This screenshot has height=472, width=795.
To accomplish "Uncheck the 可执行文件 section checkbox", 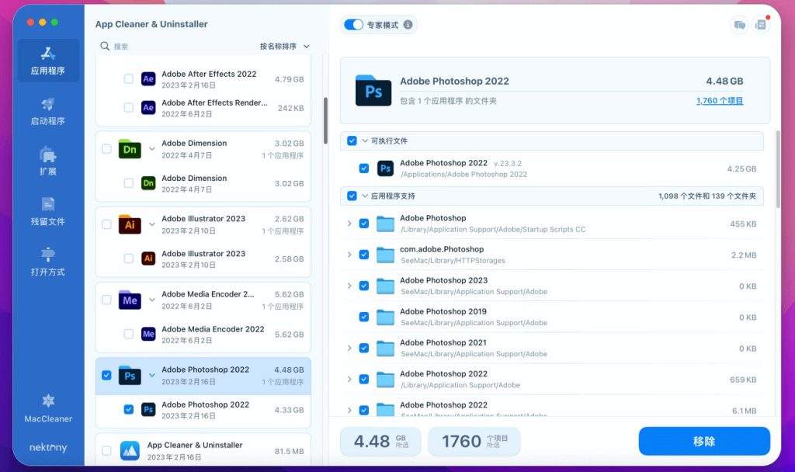I will pos(352,141).
